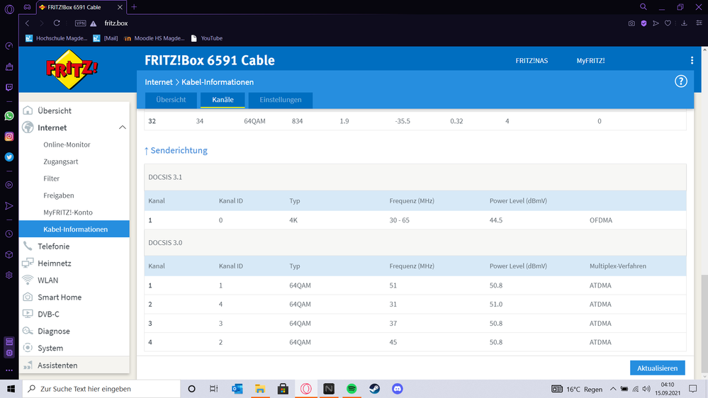708x398 pixels.
Task: Open MyFRITZ!-Konto submenu item
Action: point(68,212)
